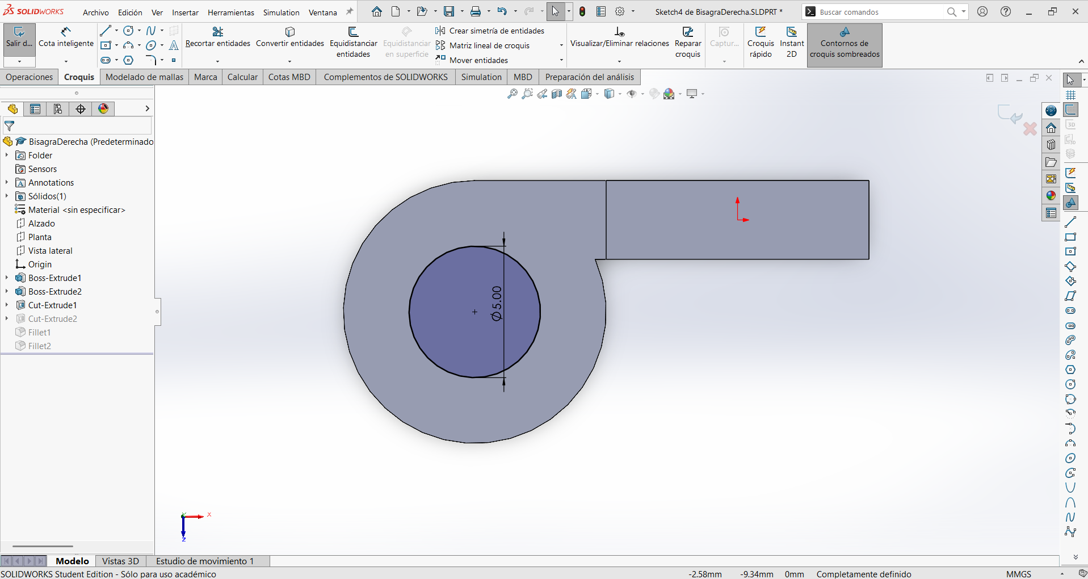Open Visualizar/Eliminar relaciones dropdown arrow
Viewport: 1088px width, 579px height.
click(x=619, y=61)
